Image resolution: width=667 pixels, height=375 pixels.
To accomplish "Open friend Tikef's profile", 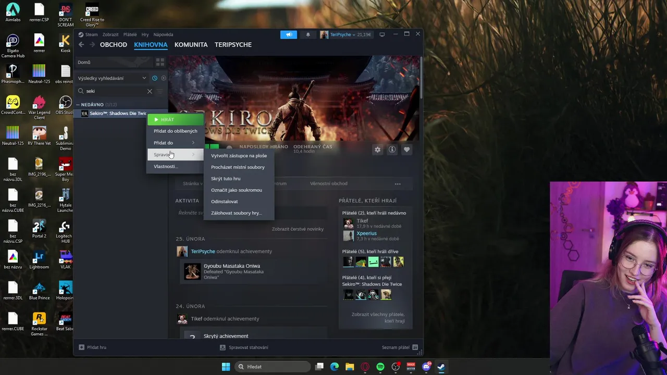I will pos(362,221).
